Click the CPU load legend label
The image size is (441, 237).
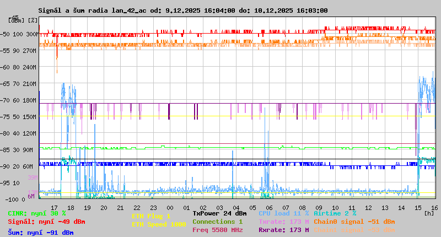point(283,213)
